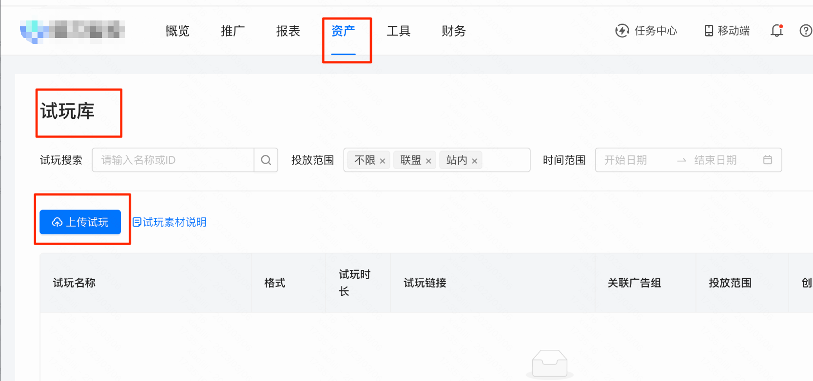Remove the 联盟 tag
Image resolution: width=813 pixels, height=381 pixels.
[x=428, y=161]
